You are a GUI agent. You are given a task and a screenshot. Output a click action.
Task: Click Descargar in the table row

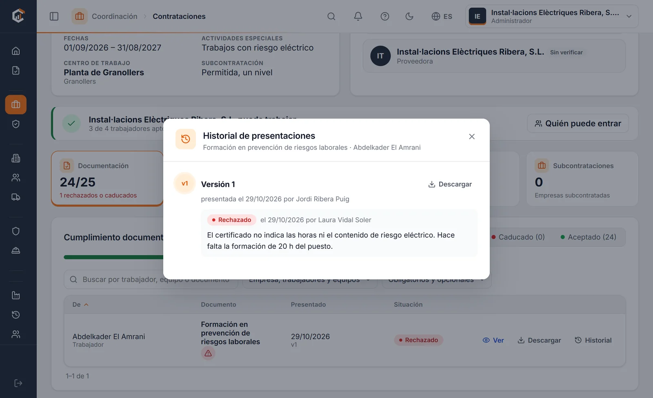coord(539,340)
